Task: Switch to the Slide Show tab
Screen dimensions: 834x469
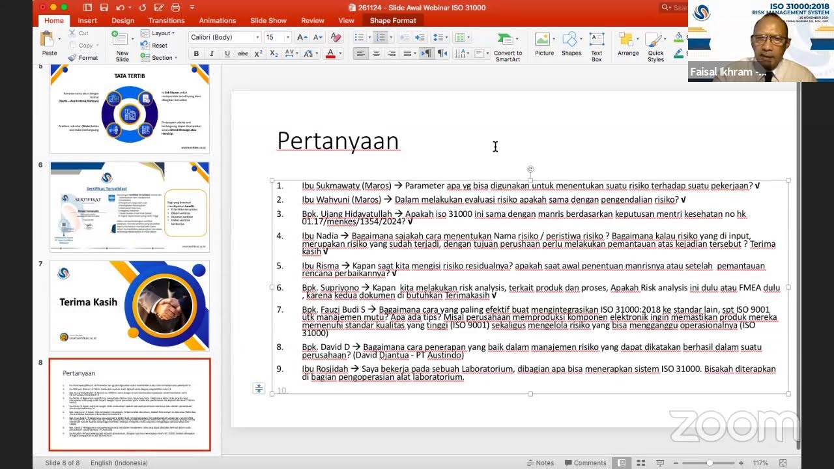Action: (x=268, y=20)
